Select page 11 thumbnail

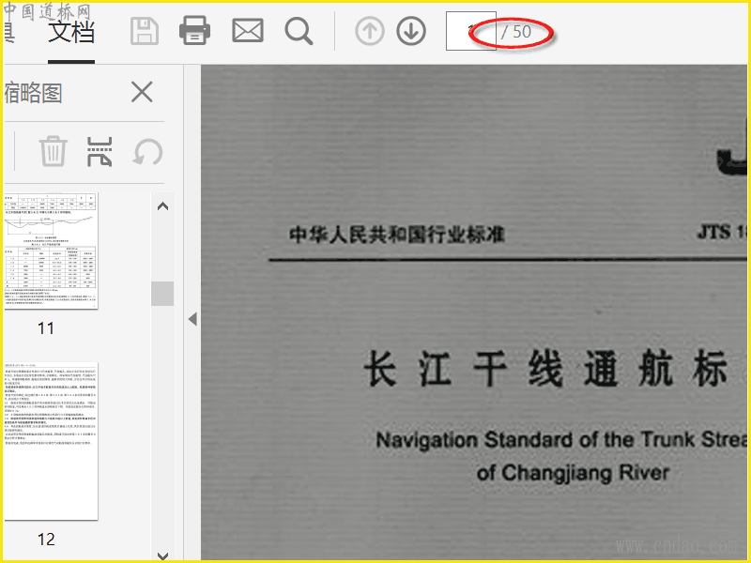pos(51,251)
